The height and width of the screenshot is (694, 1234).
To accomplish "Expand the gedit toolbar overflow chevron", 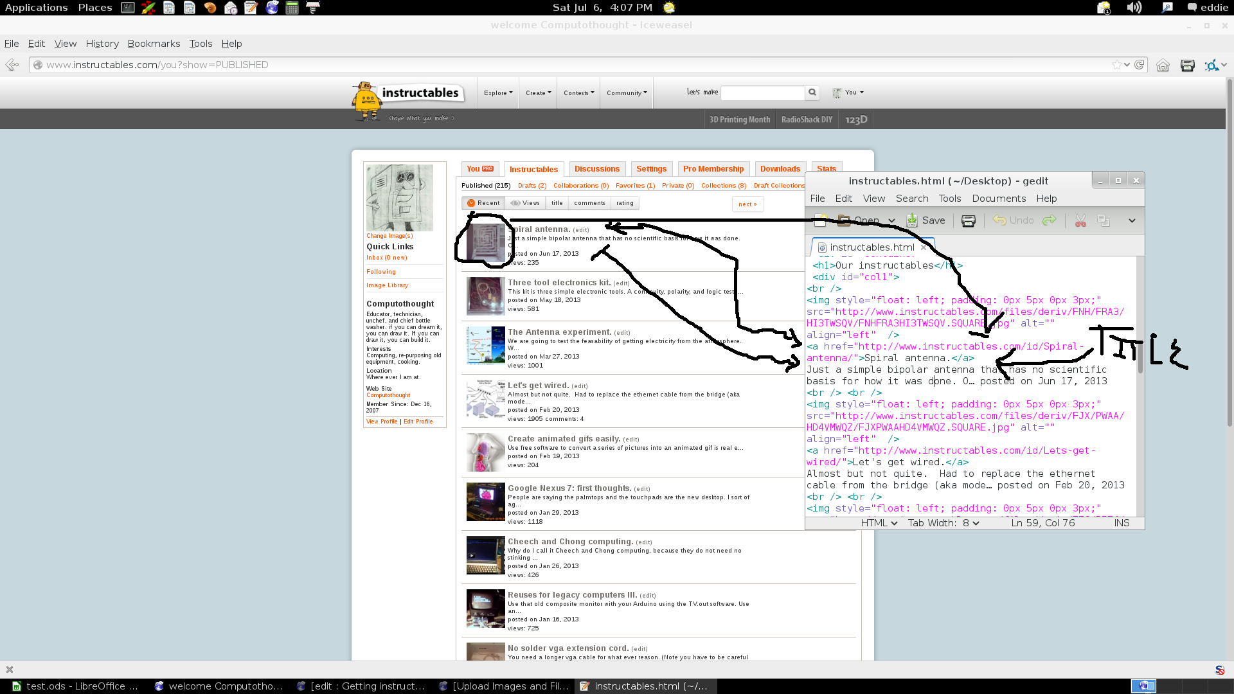I will (x=1132, y=220).
